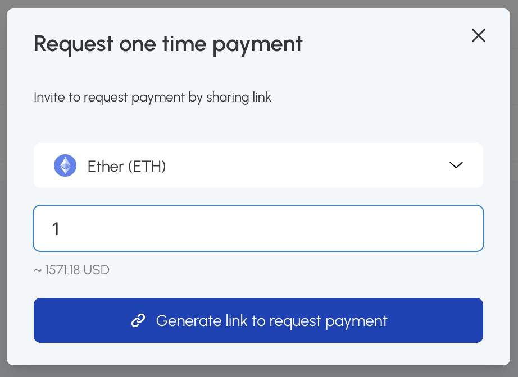Close the Request one time payment dialog
This screenshot has height=377, width=518.
coord(478,36)
